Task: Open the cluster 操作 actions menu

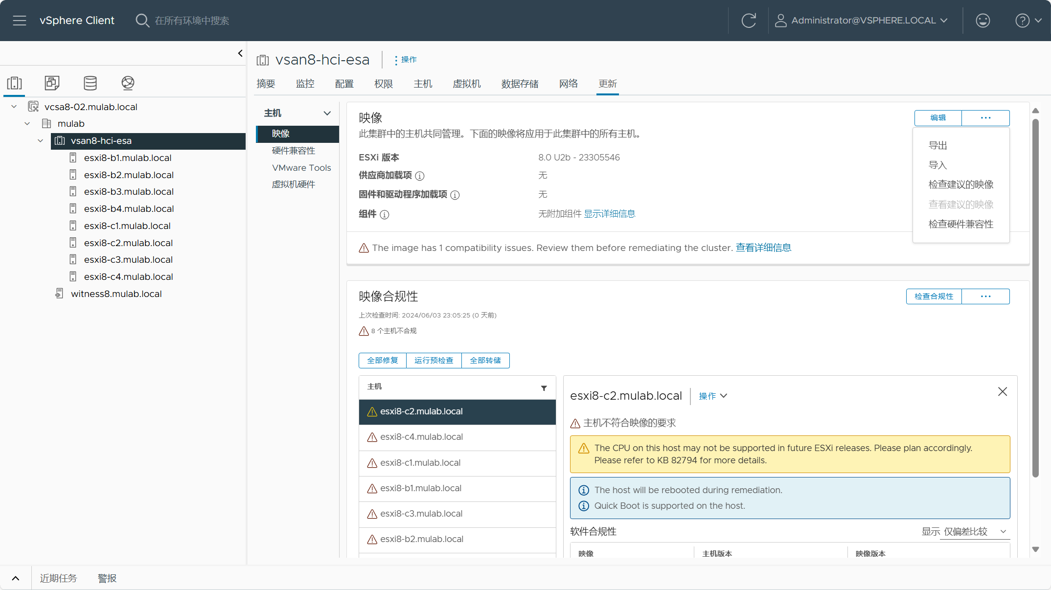Action: point(406,60)
